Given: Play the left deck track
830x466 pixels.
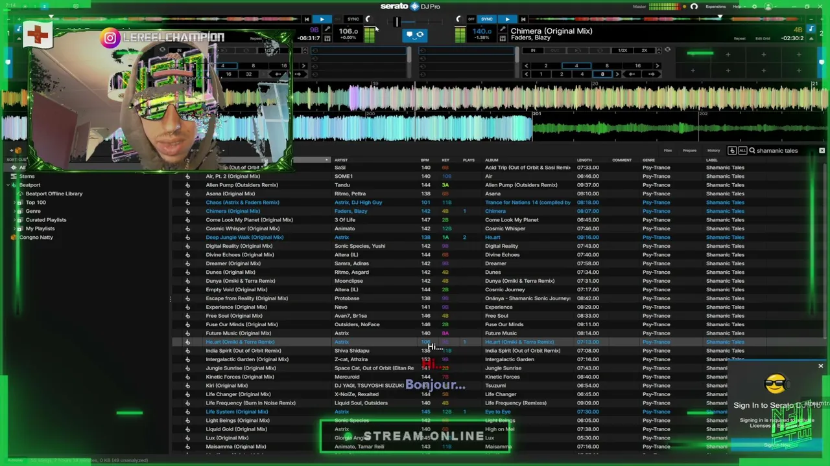Looking at the screenshot, I should (322, 19).
